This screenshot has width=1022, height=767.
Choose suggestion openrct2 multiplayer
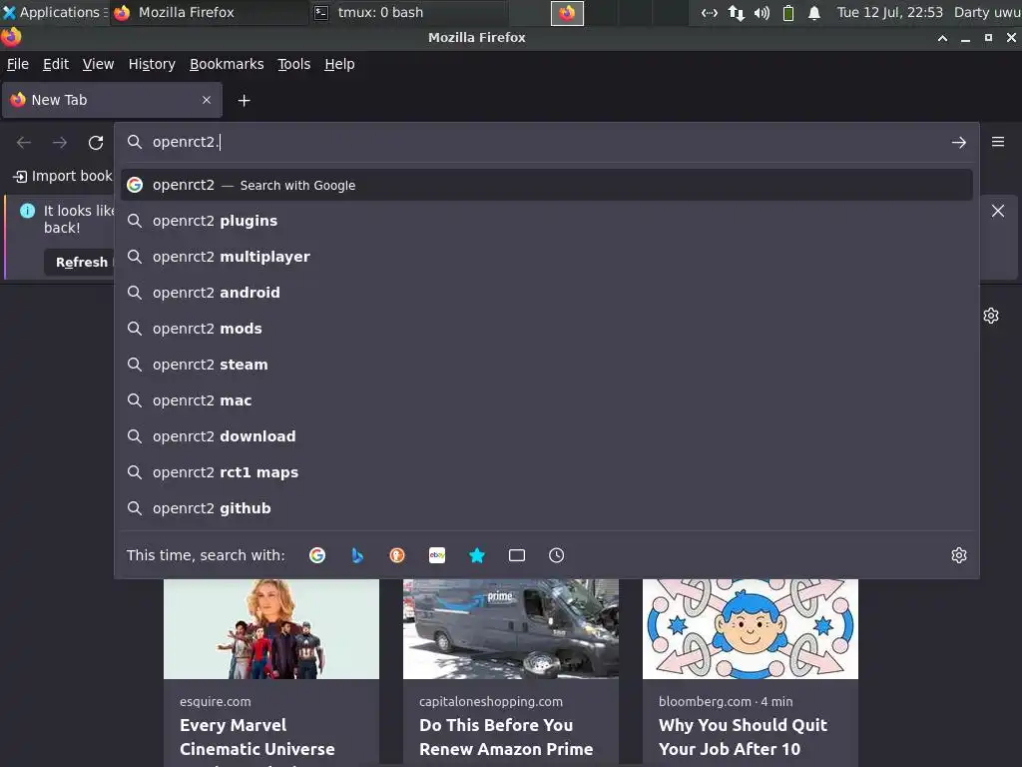[x=546, y=257]
